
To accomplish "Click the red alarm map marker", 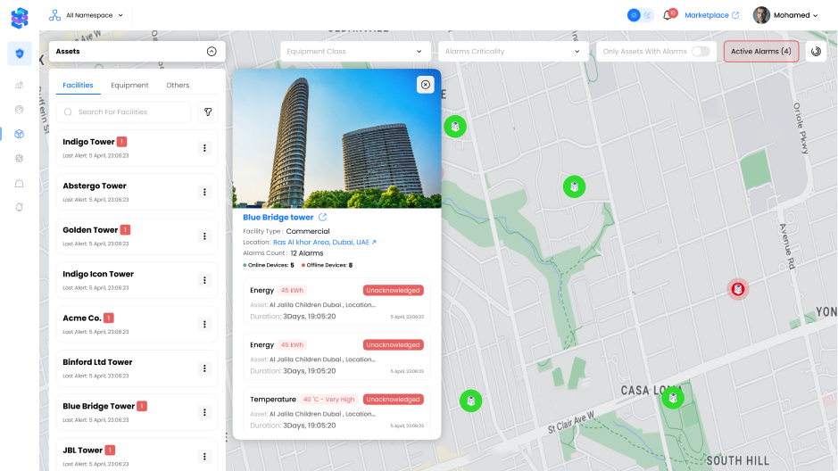I will 738,289.
